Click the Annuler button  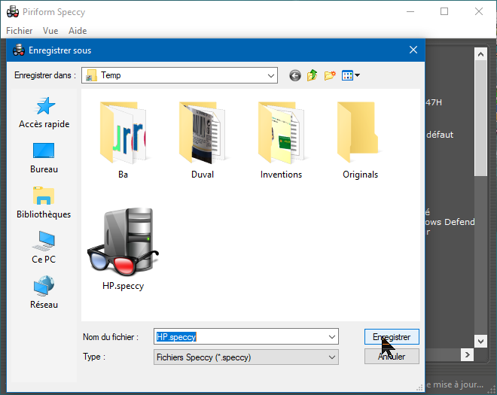click(392, 357)
